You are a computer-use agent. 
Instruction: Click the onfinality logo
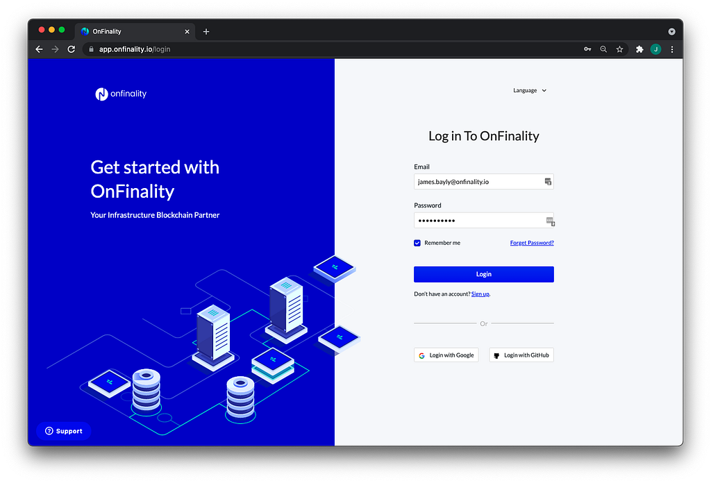click(121, 94)
